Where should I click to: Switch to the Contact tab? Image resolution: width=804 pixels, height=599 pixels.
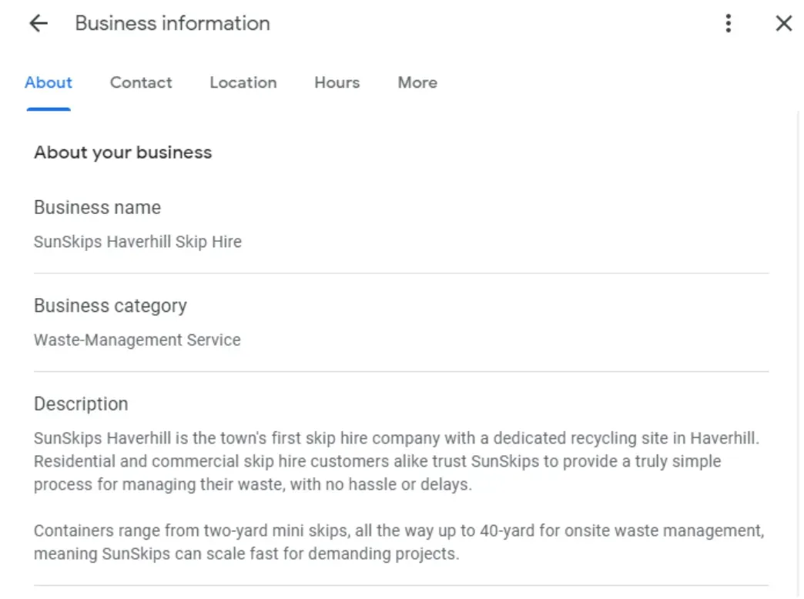click(x=141, y=82)
